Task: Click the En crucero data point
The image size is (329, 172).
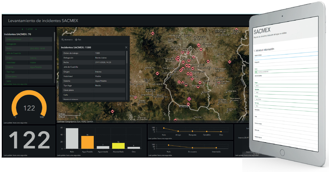Action: [x=192, y=148]
